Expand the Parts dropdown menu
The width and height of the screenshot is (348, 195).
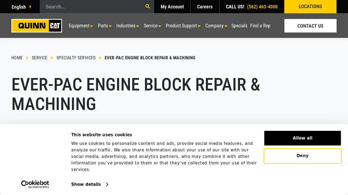[x=104, y=26]
